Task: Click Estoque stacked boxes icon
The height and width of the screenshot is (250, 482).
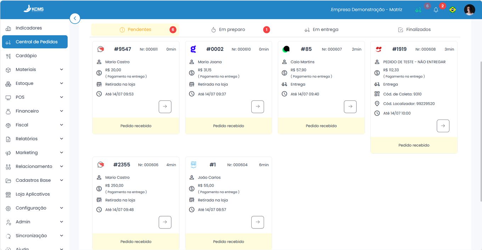Action: 8,83
